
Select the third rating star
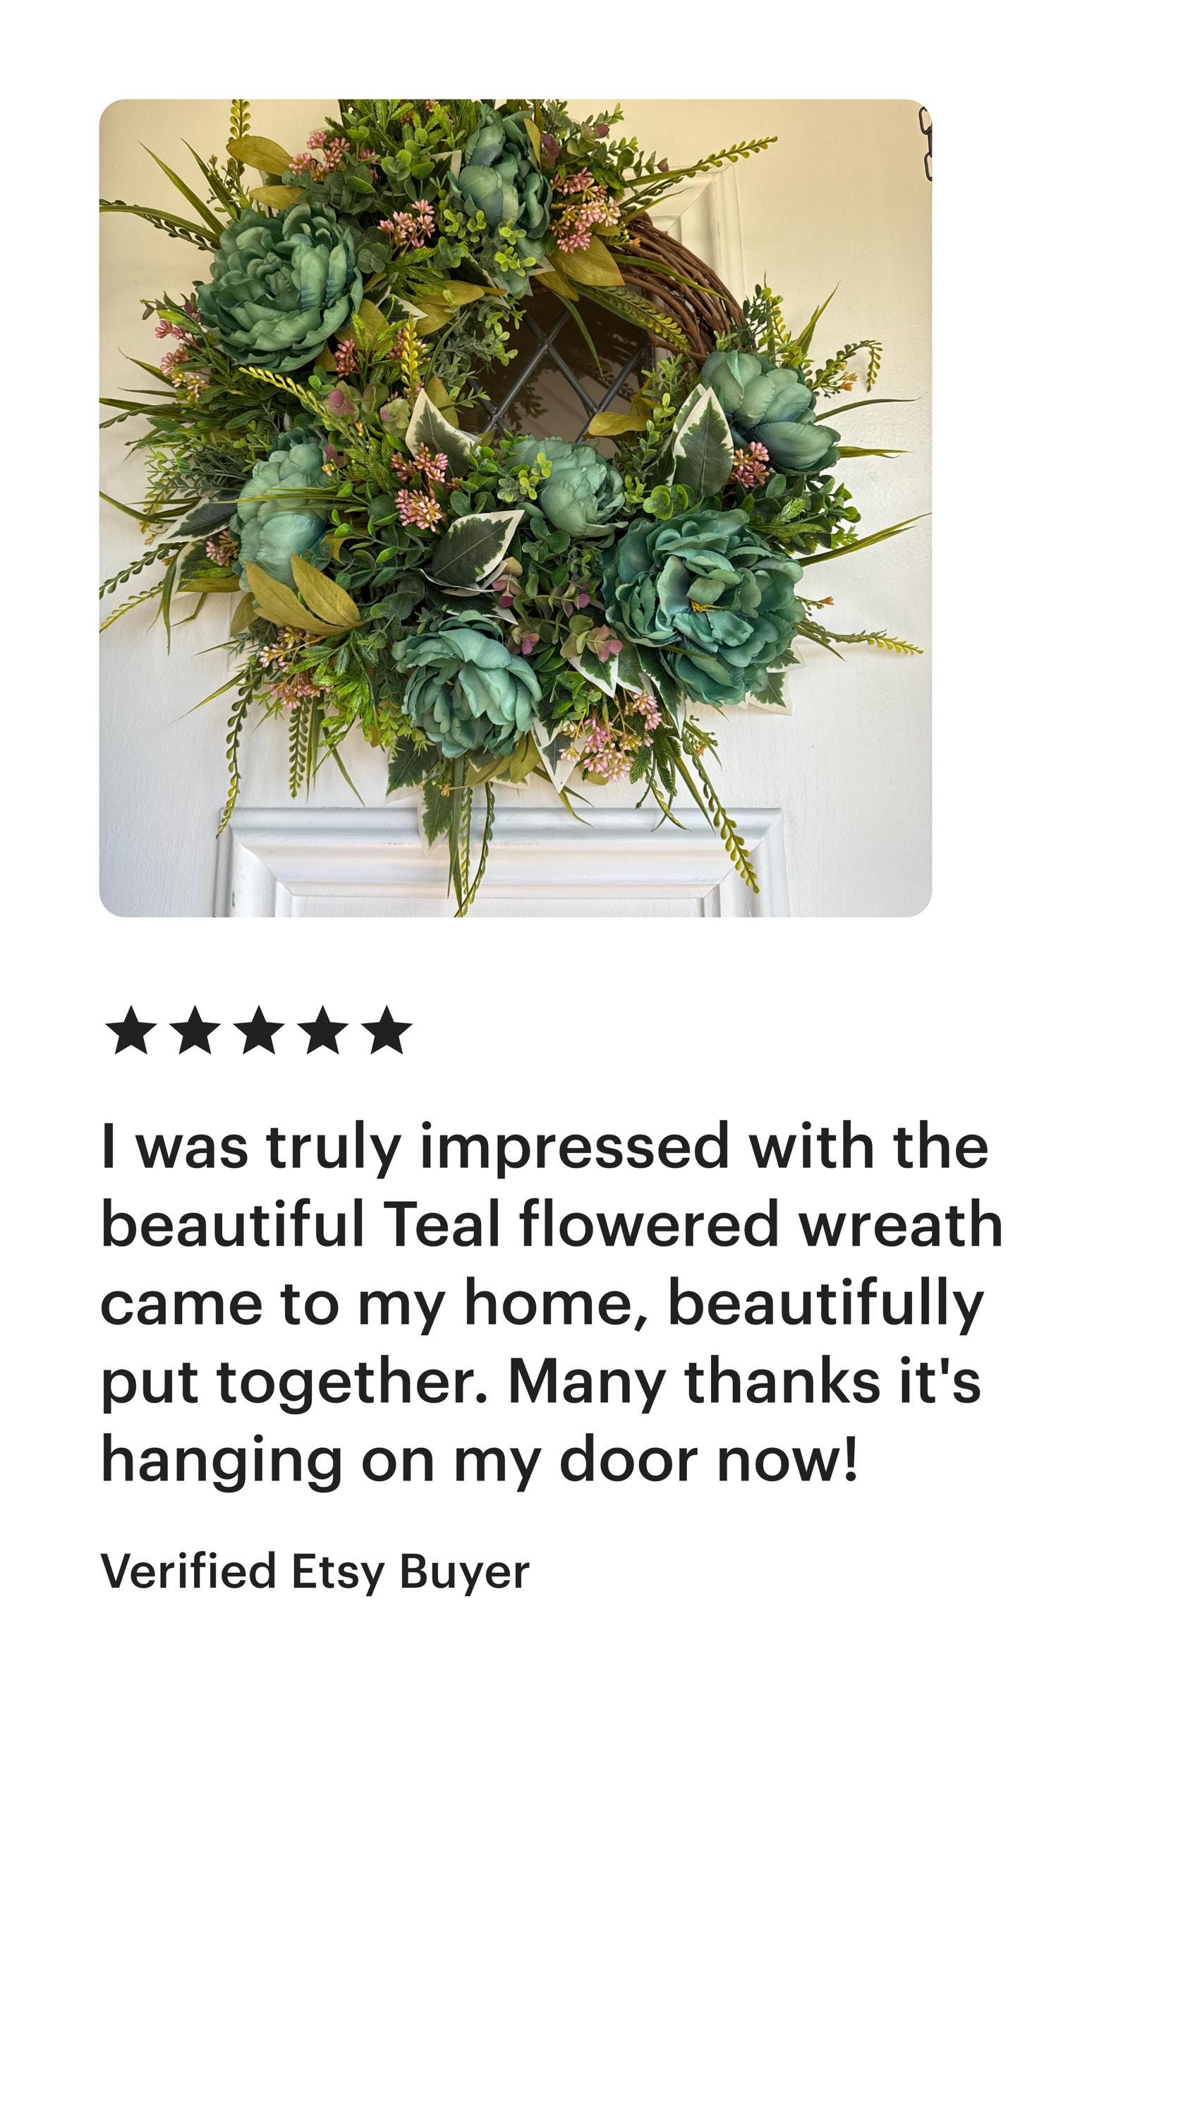click(x=259, y=1030)
